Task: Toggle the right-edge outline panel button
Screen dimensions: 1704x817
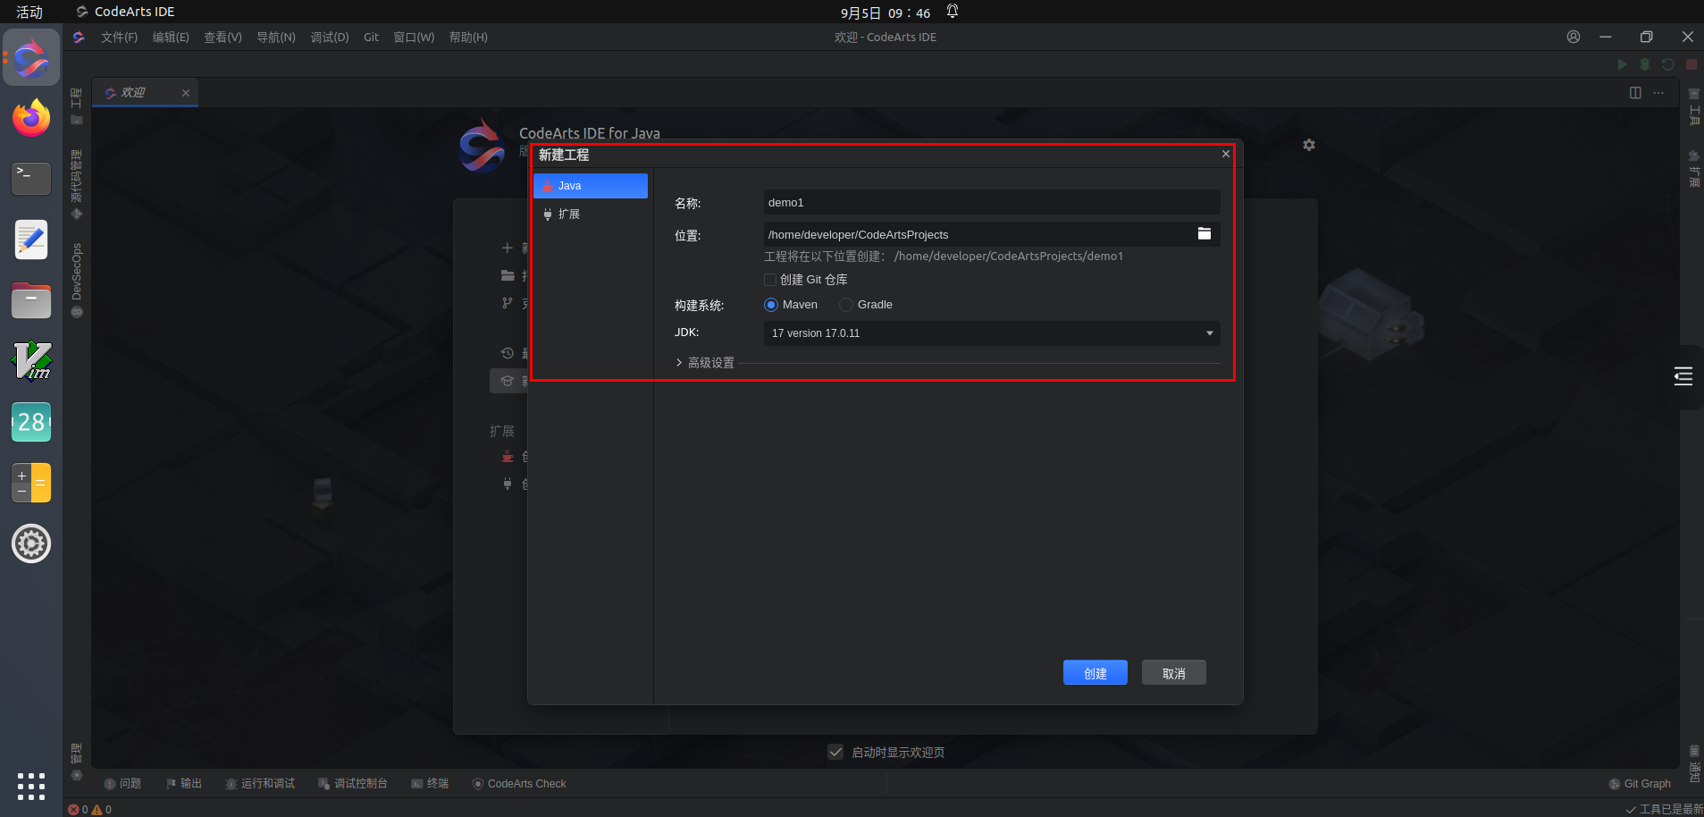Action: pos(1683,376)
